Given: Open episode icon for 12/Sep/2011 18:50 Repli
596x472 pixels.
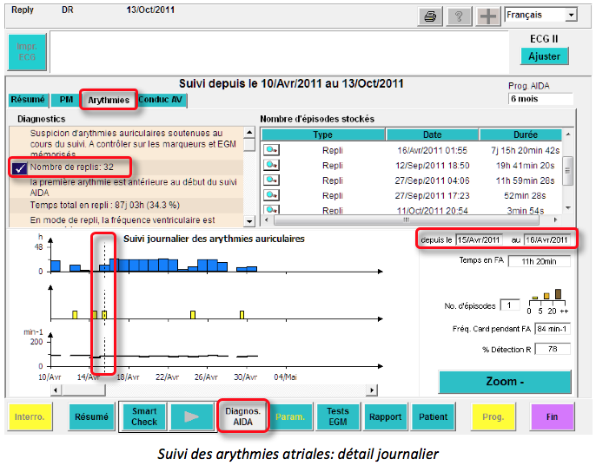Looking at the screenshot, I should tap(272, 165).
